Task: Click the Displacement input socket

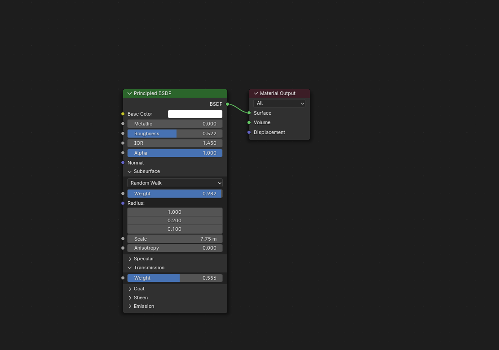Action: point(249,133)
